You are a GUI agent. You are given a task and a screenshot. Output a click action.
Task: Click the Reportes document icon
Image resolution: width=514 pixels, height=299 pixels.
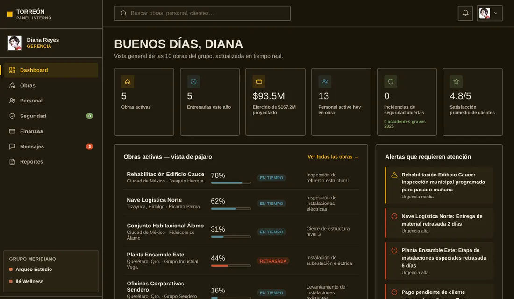tap(12, 162)
